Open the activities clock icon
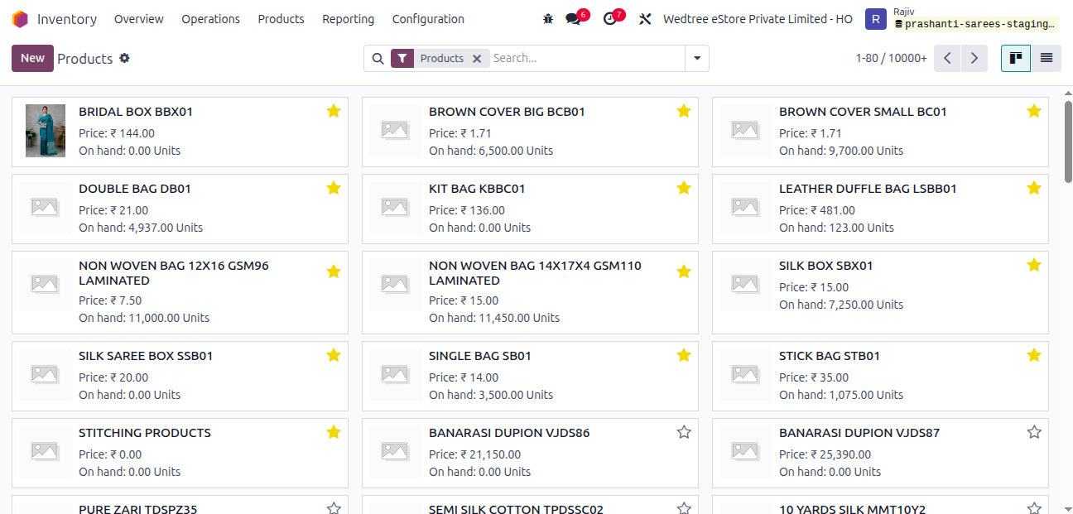1073x514 pixels. point(610,19)
